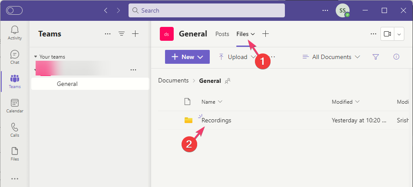
Task: Click the plus icon to join or create team
Action: pos(135,34)
